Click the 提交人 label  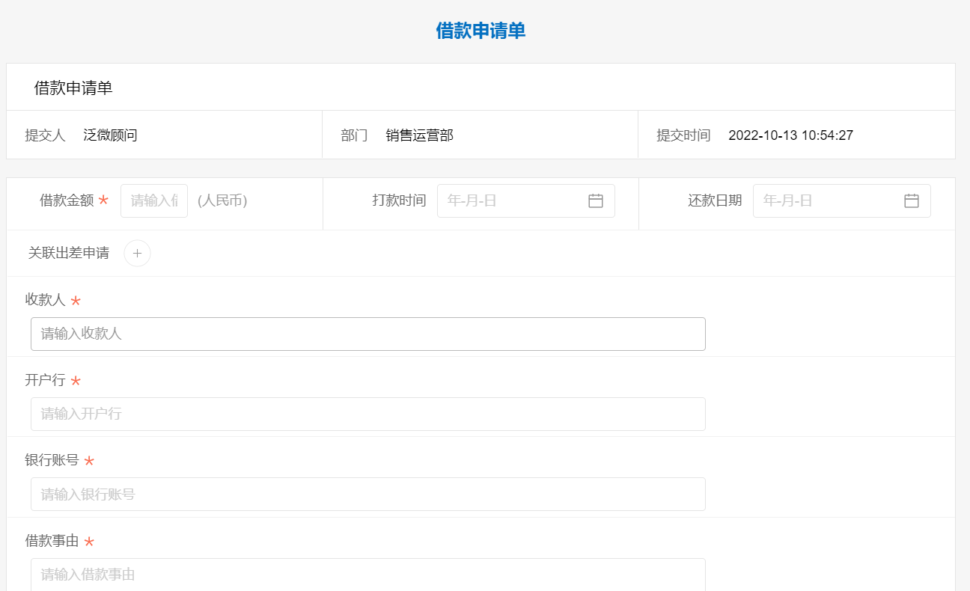click(x=45, y=135)
